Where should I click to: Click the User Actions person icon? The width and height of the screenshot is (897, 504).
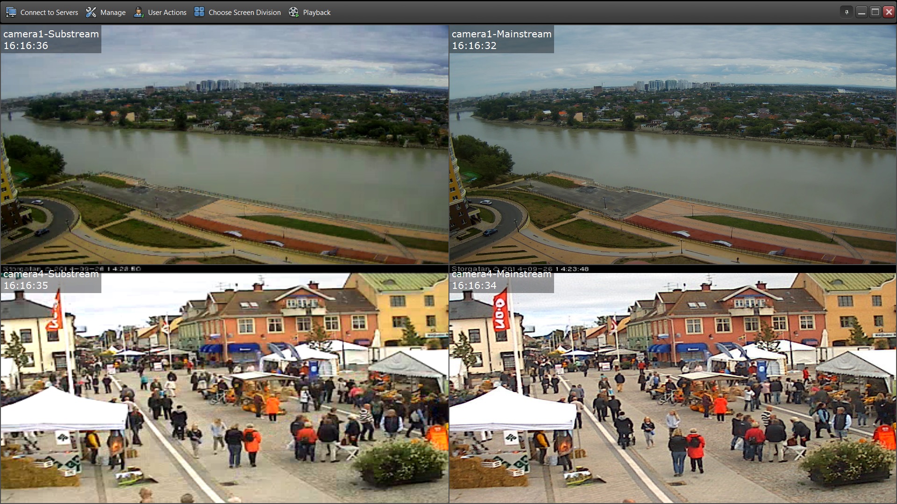tap(139, 12)
